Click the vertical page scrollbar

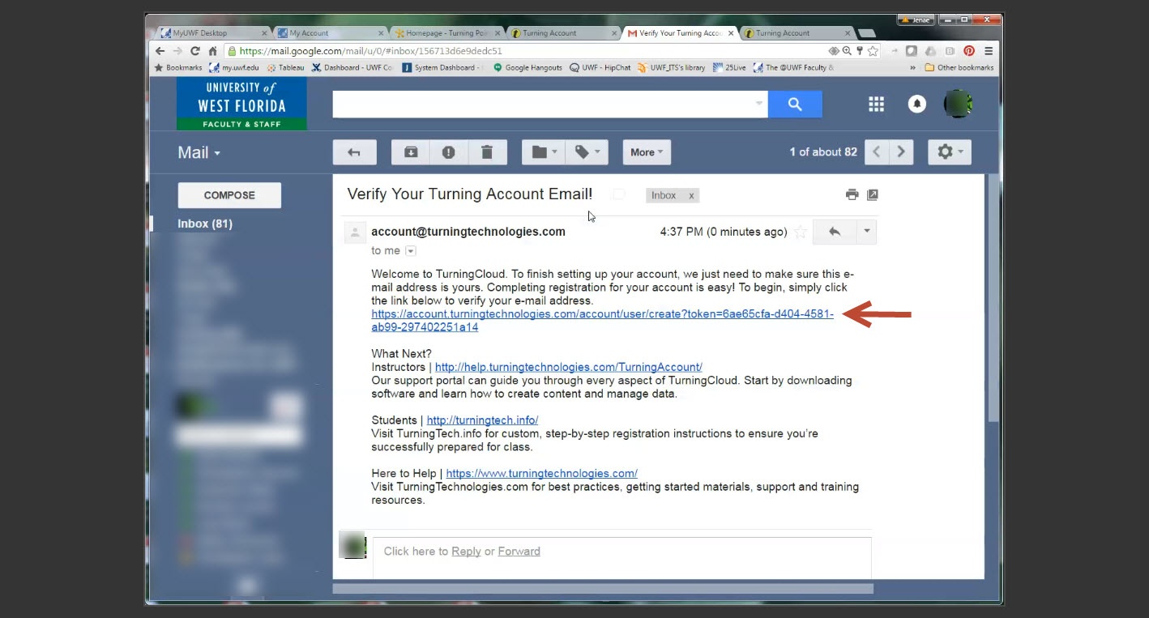tap(993, 298)
